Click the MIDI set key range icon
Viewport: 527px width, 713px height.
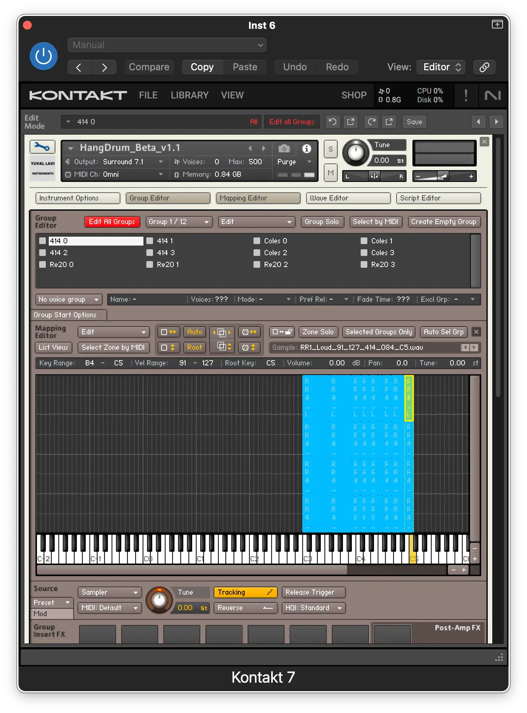tap(249, 332)
